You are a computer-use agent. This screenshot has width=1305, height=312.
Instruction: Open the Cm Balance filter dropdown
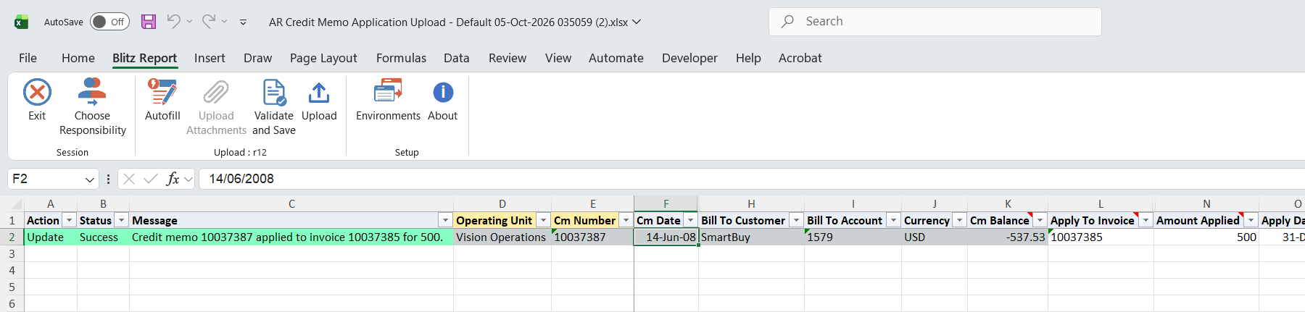pyautogui.click(x=1040, y=220)
